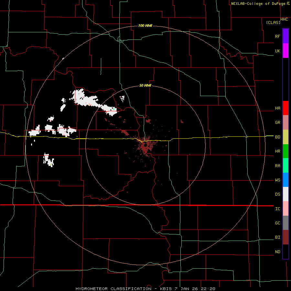Click the RF purple legend swatch

point(286,36)
